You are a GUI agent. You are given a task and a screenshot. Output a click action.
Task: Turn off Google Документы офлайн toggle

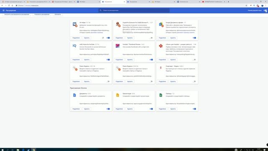194,38
